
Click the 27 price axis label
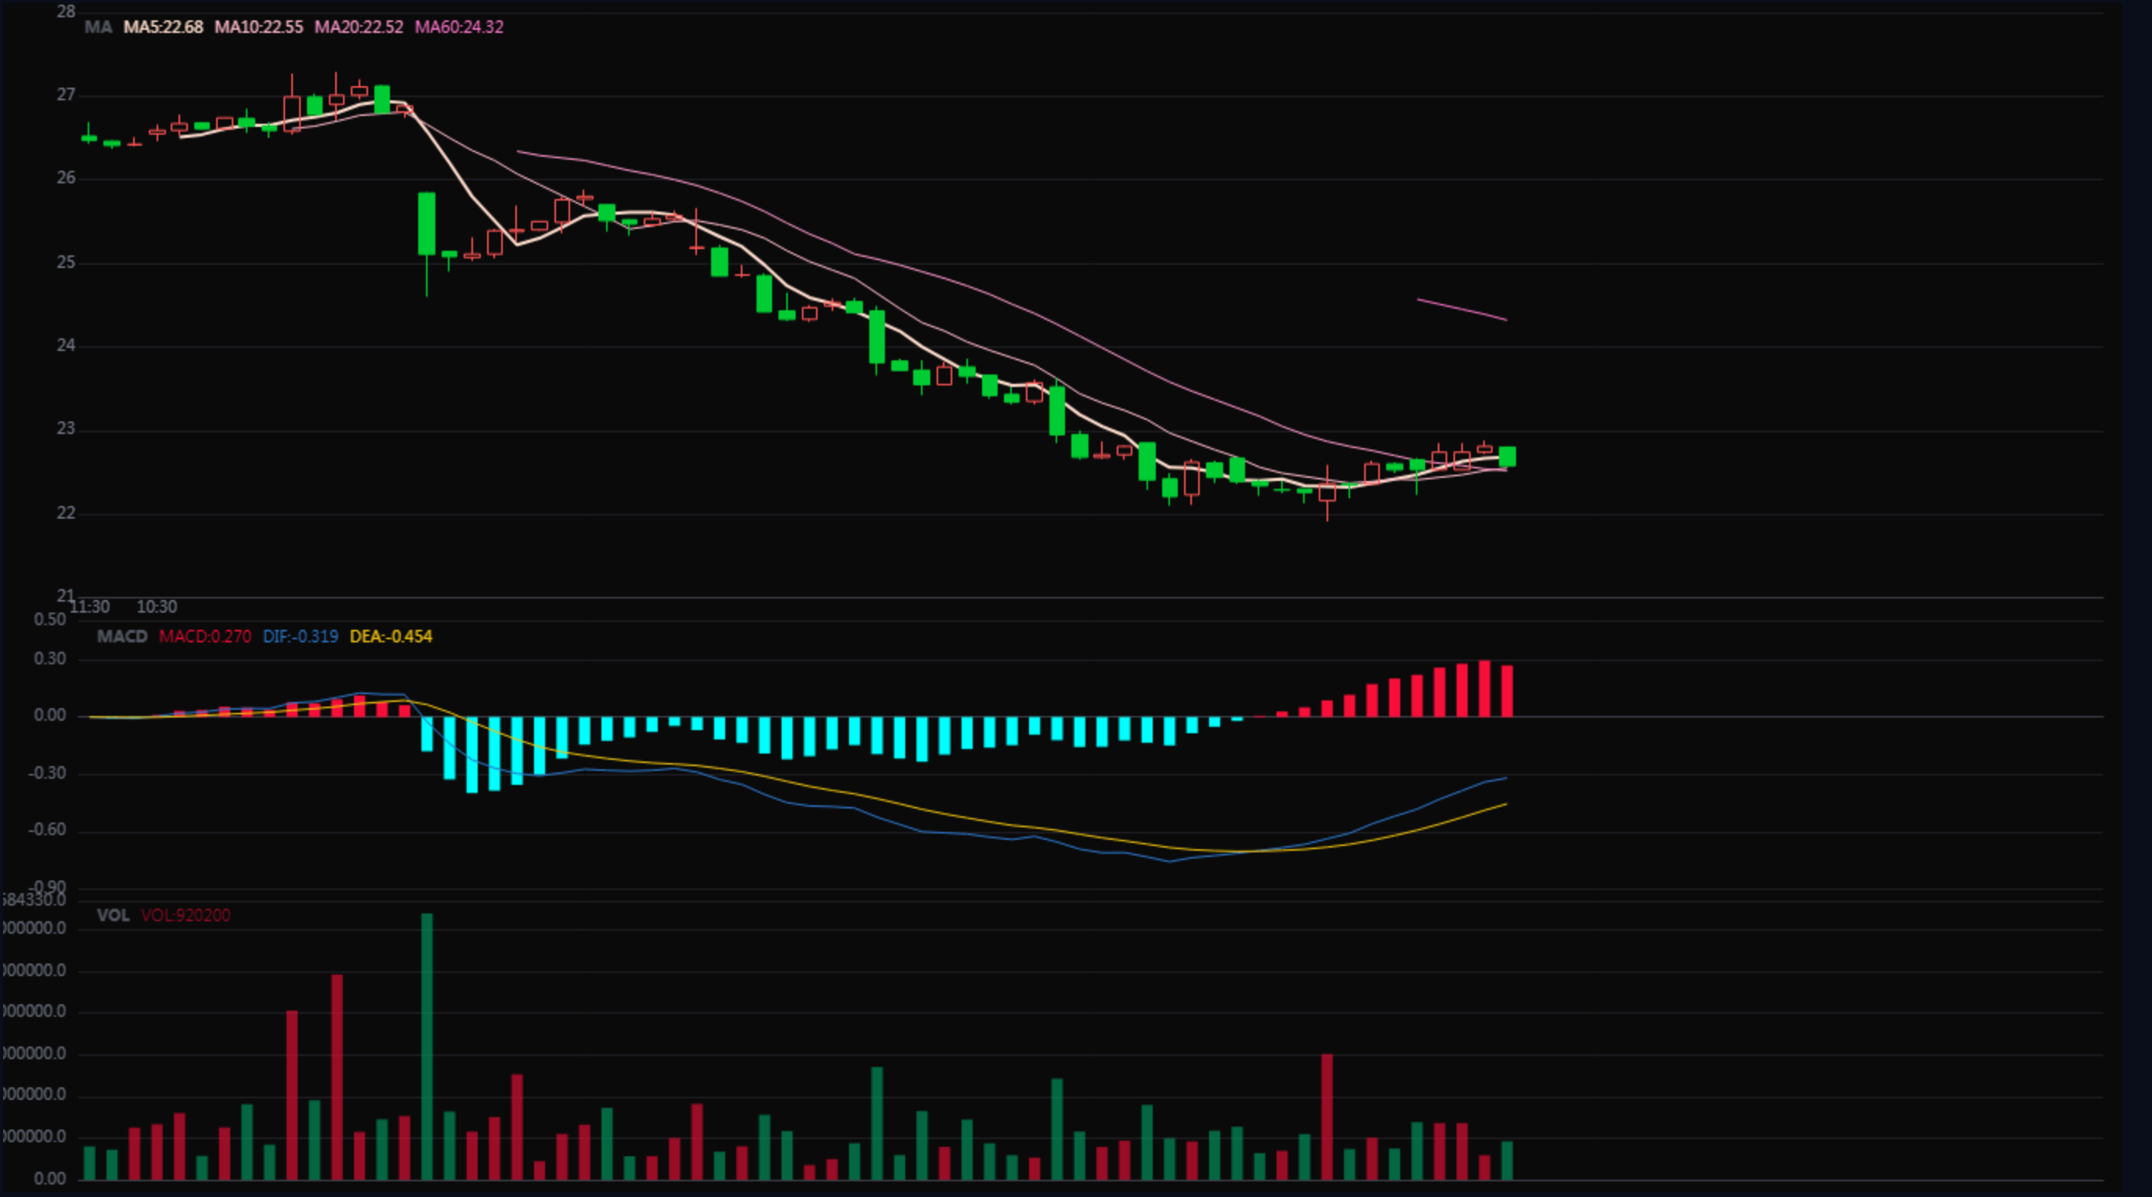[x=66, y=96]
